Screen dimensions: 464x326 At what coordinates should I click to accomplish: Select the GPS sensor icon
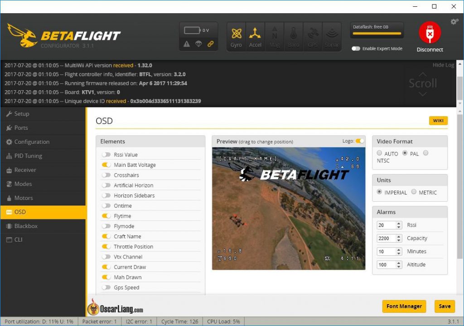[313, 33]
